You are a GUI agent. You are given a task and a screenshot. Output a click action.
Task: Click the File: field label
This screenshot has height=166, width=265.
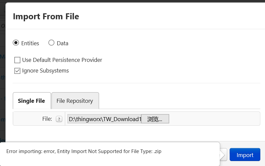pyautogui.click(x=47, y=119)
